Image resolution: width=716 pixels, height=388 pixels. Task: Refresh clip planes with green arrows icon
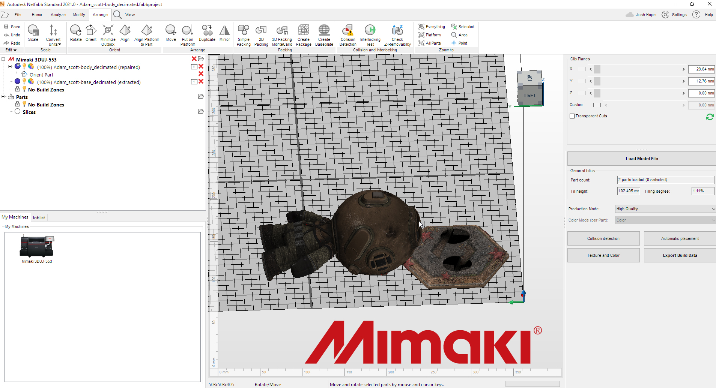pos(710,117)
